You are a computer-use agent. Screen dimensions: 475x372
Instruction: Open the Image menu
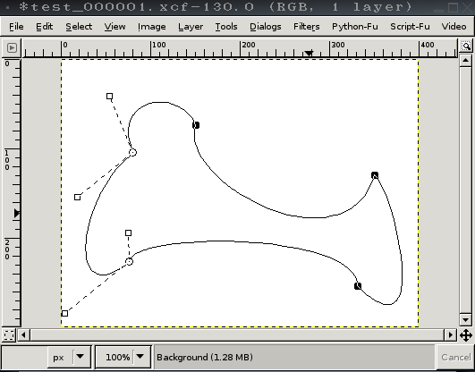(152, 27)
